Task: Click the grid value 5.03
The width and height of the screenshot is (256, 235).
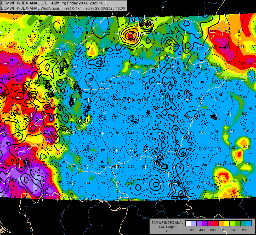Action: coord(117,100)
